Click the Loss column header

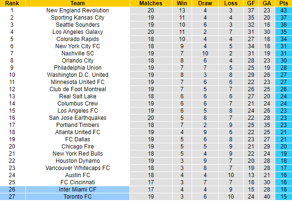click(x=230, y=3)
